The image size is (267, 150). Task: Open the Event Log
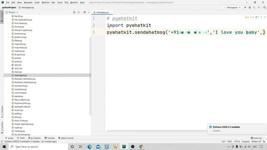point(256,138)
